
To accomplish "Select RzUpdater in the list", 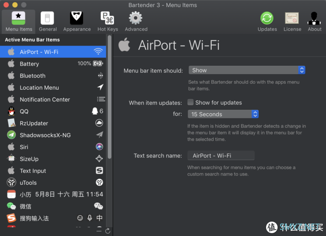I will point(53,123).
